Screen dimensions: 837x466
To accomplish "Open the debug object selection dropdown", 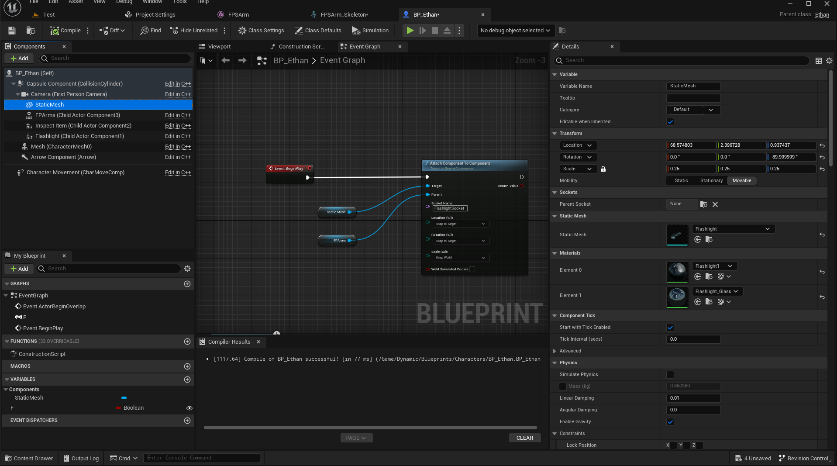I will [x=516, y=31].
